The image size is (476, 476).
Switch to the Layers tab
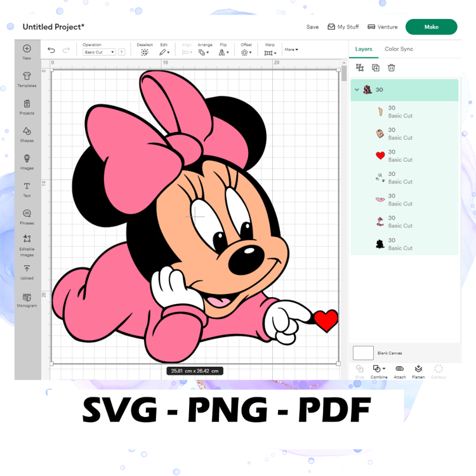coord(364,49)
